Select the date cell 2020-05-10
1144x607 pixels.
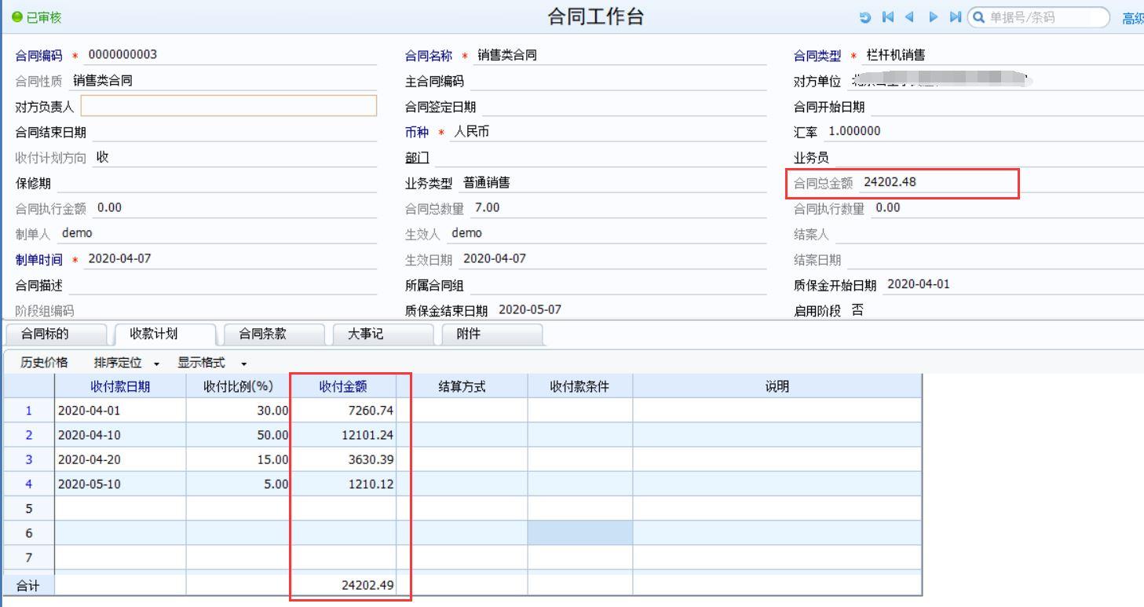tap(120, 484)
